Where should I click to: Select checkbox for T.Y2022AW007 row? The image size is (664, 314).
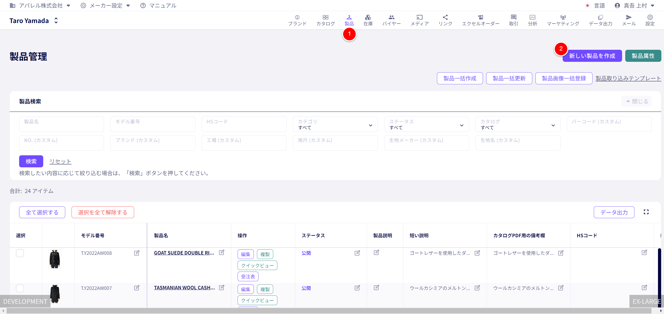pos(20,288)
